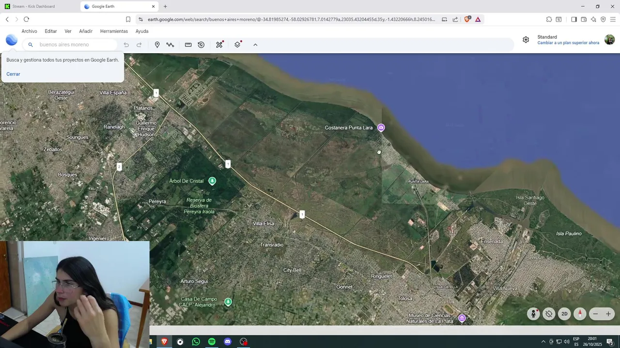Viewport: 620px width, 348px height.
Task: Open Discord from the taskbar
Action: click(228, 342)
